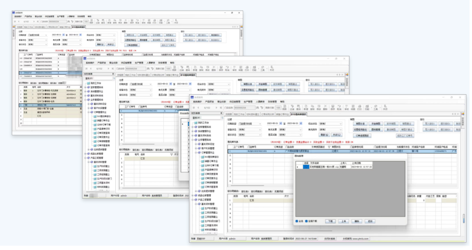
Task: Click the print (打印) toolbar icon in front window
Action: [359, 107]
